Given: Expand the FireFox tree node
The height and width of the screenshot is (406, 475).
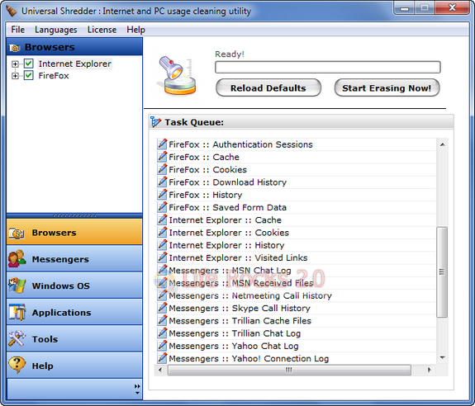Looking at the screenshot, I should tap(15, 76).
